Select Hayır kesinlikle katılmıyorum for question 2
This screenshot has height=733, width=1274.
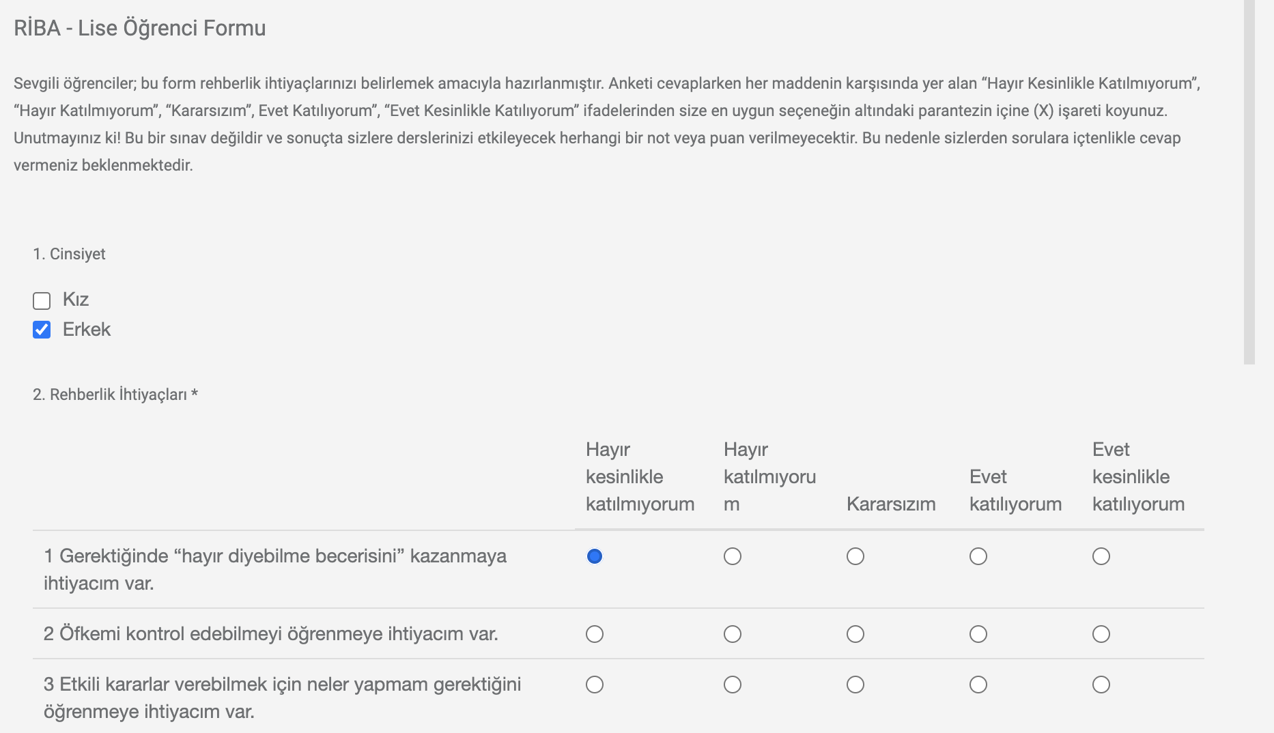(x=593, y=634)
